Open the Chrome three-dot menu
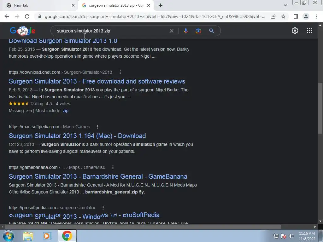 [x=316, y=16]
